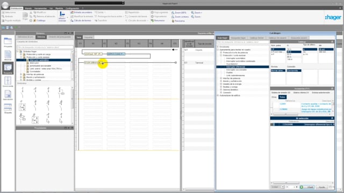This screenshot has height=193, width=344.
Task: Expand Interfaz de potencia in the catalog tree
Action: tap(221, 78)
